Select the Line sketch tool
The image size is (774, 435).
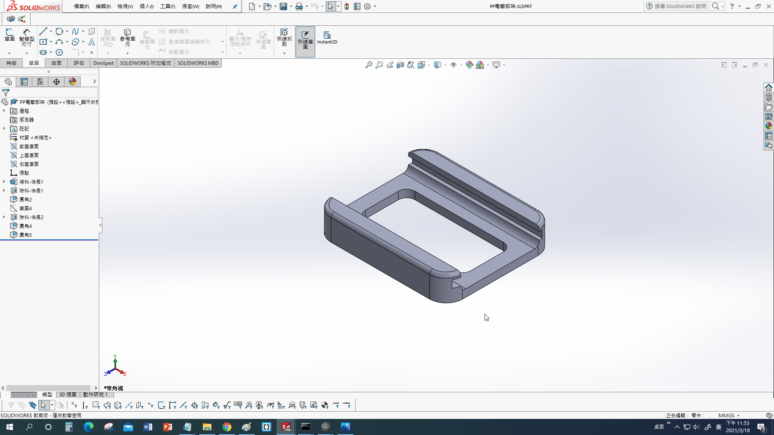(43, 31)
